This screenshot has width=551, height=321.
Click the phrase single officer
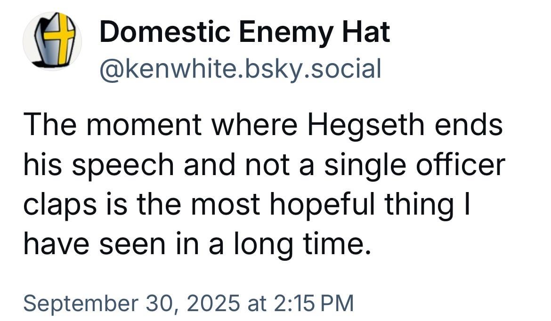(x=414, y=166)
